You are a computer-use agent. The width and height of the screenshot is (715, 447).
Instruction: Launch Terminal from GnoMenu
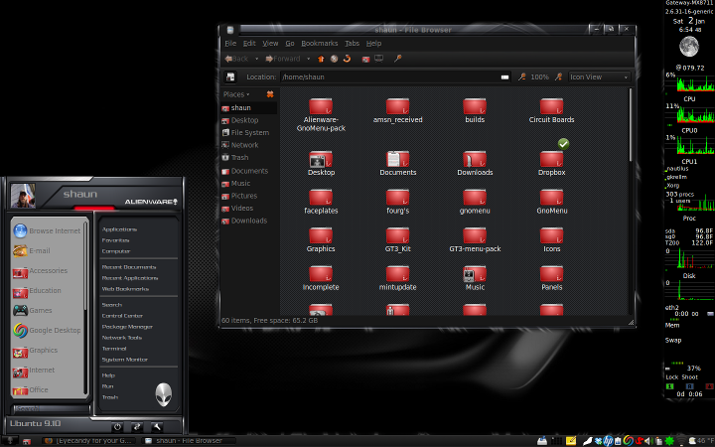114,349
